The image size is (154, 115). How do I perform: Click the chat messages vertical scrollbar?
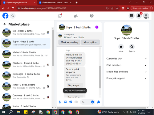tap(100, 77)
